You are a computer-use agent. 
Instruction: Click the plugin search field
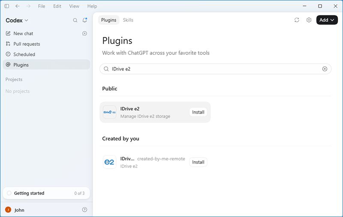(216, 69)
